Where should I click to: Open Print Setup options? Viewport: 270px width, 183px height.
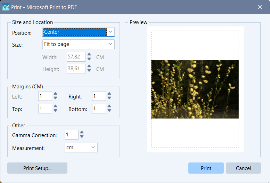[37, 168]
